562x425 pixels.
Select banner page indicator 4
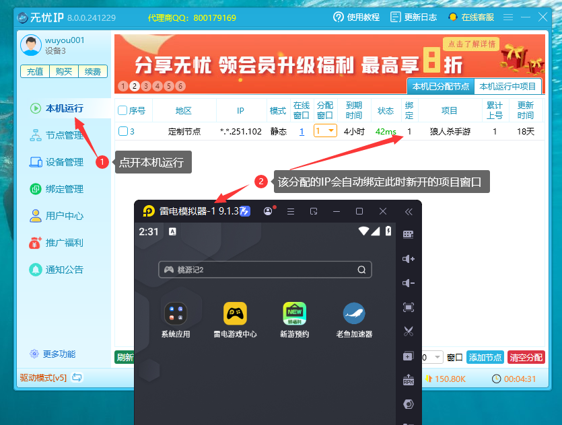157,86
